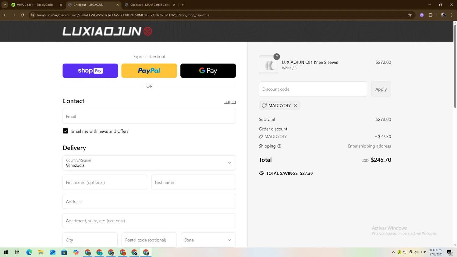
Task: Open the Windows Start menu
Action: pos(5,252)
